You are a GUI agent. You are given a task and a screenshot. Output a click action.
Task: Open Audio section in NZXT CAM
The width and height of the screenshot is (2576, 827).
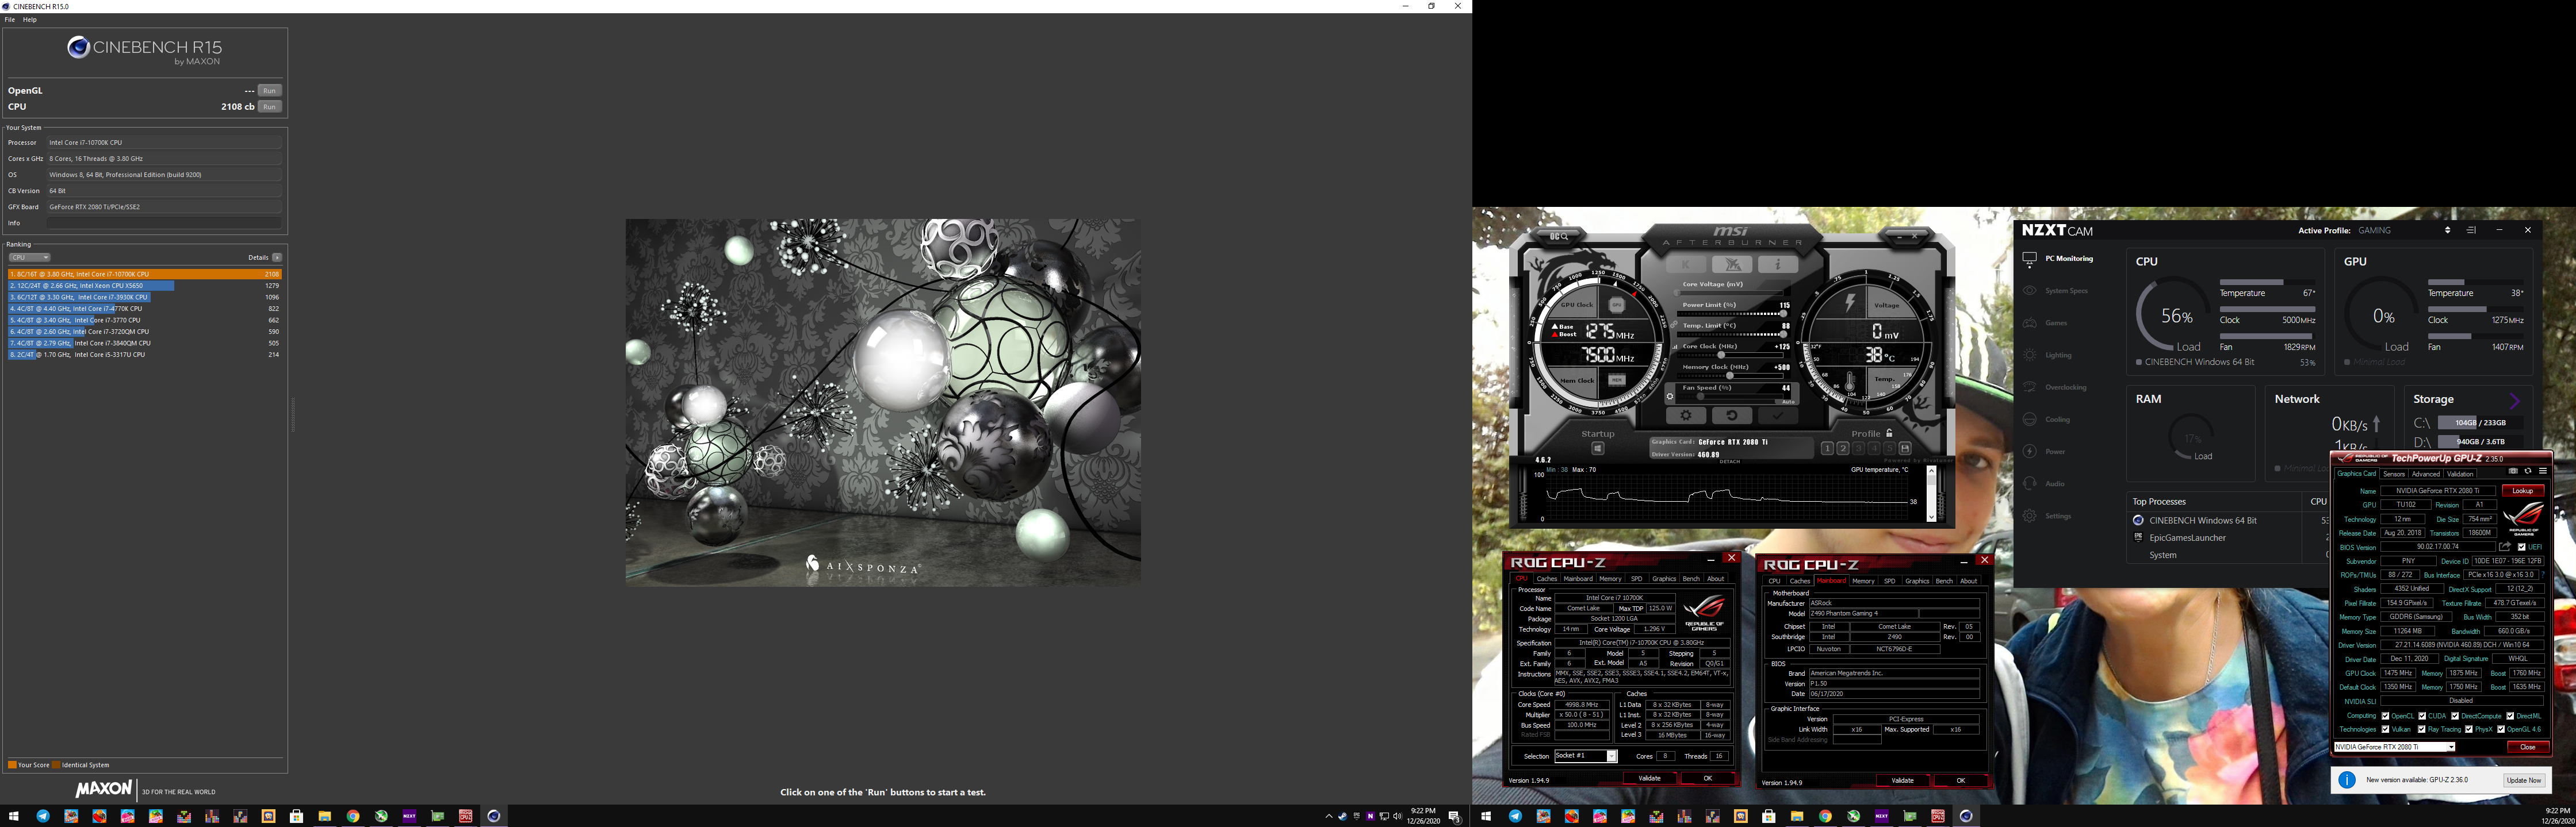click(x=2043, y=483)
